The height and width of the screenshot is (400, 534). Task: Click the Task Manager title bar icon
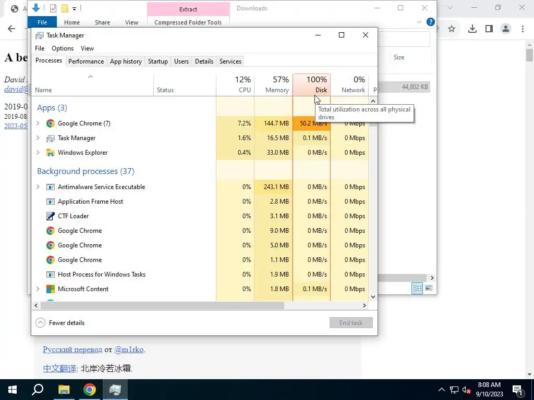pos(40,35)
